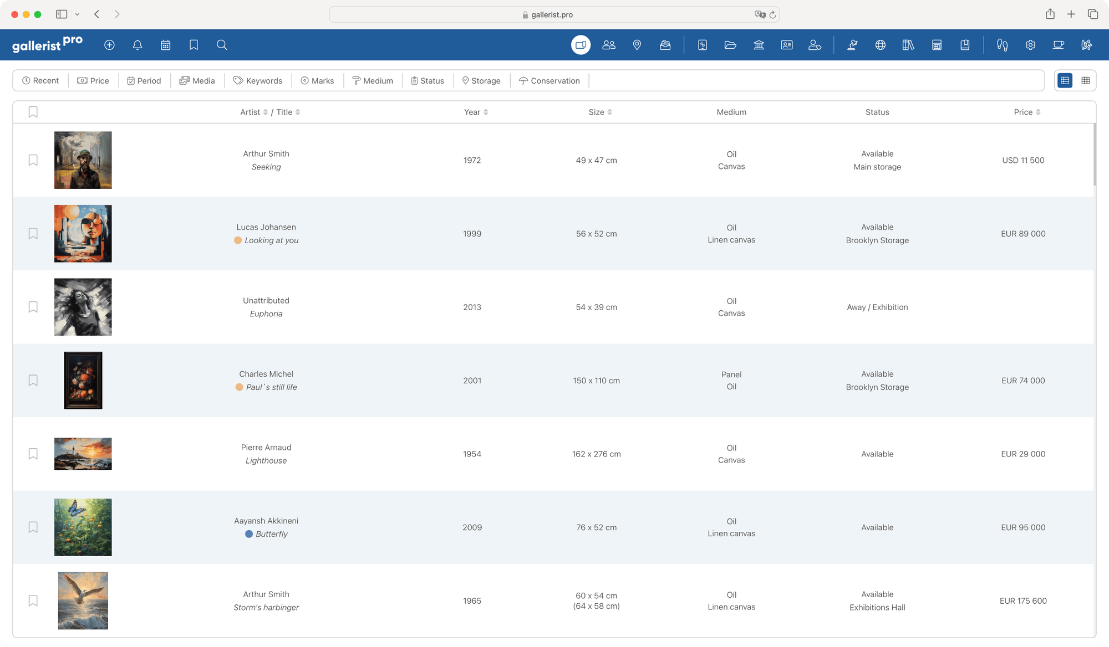Click the add new item plus icon

(x=109, y=45)
